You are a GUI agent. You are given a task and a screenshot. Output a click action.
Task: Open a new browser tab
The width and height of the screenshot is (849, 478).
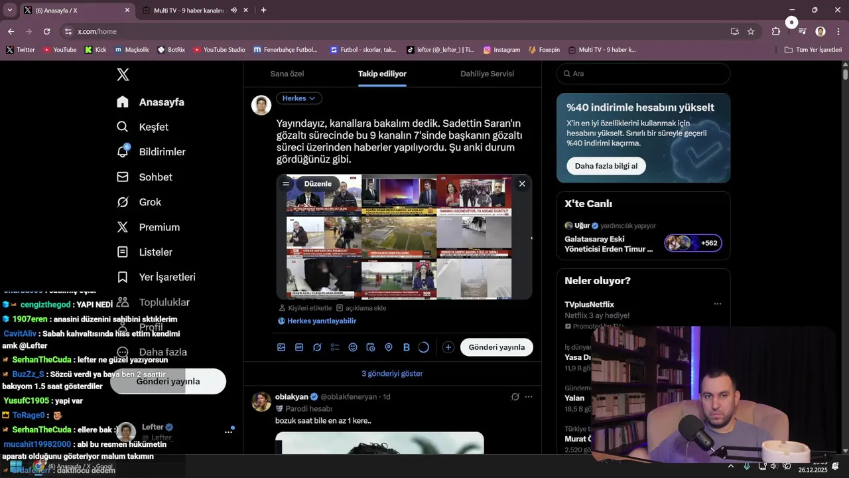pos(263,10)
